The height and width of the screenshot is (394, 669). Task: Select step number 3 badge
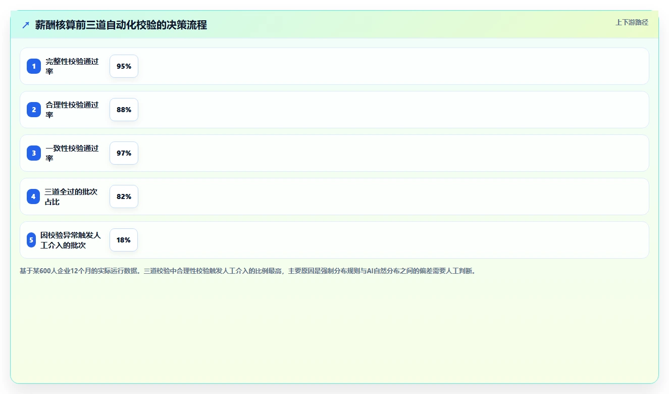point(34,153)
